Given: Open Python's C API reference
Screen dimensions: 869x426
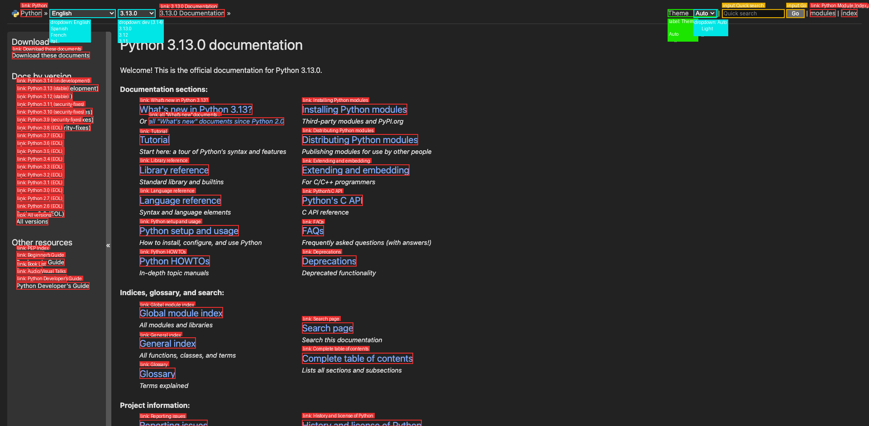Looking at the screenshot, I should [332, 200].
